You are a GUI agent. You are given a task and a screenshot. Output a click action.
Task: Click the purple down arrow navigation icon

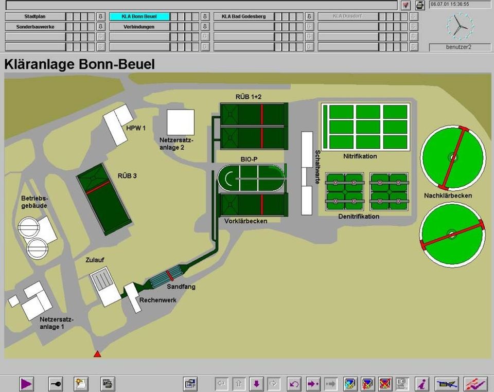[256, 384]
